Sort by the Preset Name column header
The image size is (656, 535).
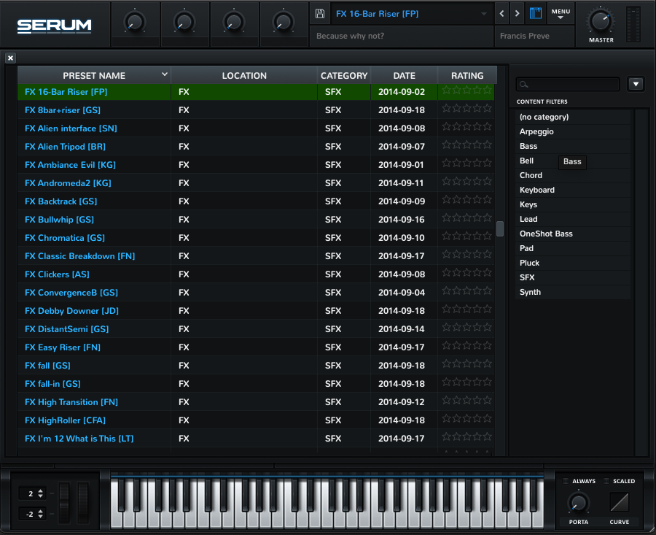pyautogui.click(x=94, y=75)
